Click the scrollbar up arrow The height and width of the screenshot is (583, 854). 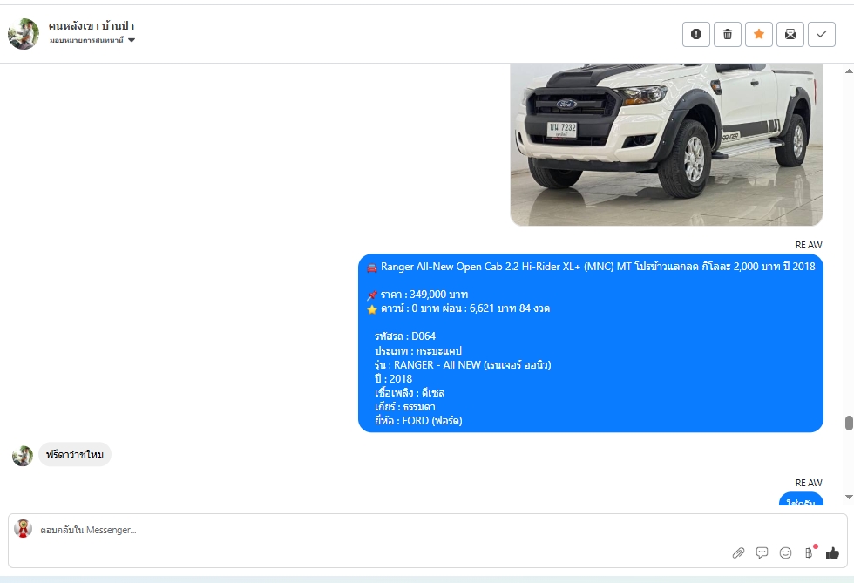click(x=849, y=71)
